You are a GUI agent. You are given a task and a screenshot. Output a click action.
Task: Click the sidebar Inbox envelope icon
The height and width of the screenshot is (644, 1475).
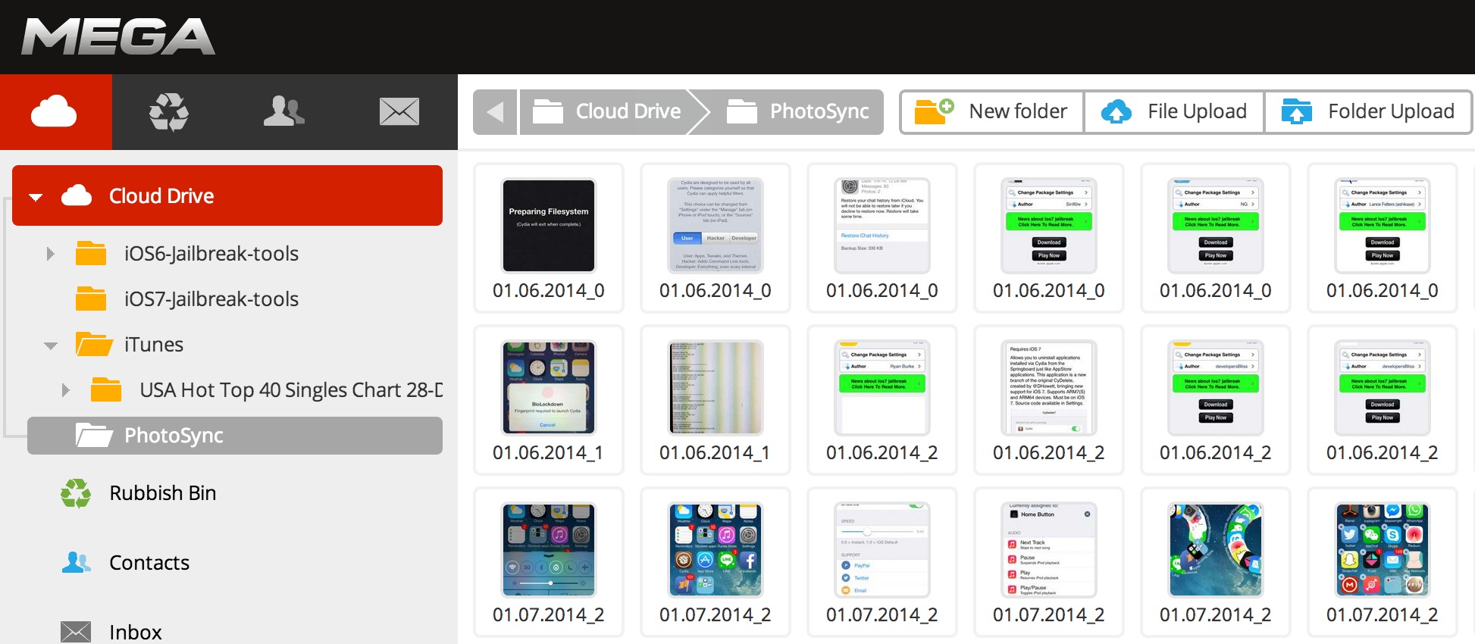click(x=76, y=632)
